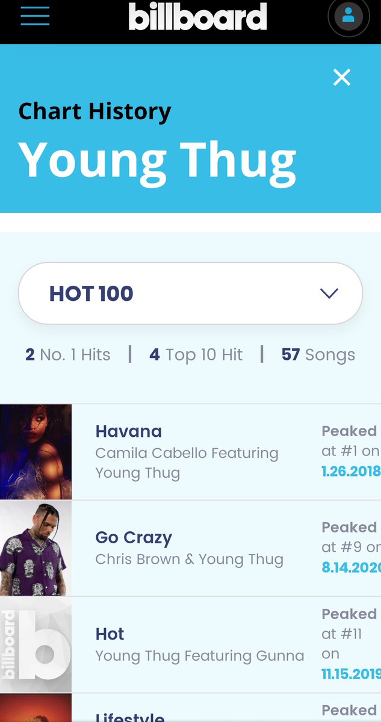View the 1.26.2018 peak date chart
This screenshot has width=381, height=722.
tap(351, 471)
